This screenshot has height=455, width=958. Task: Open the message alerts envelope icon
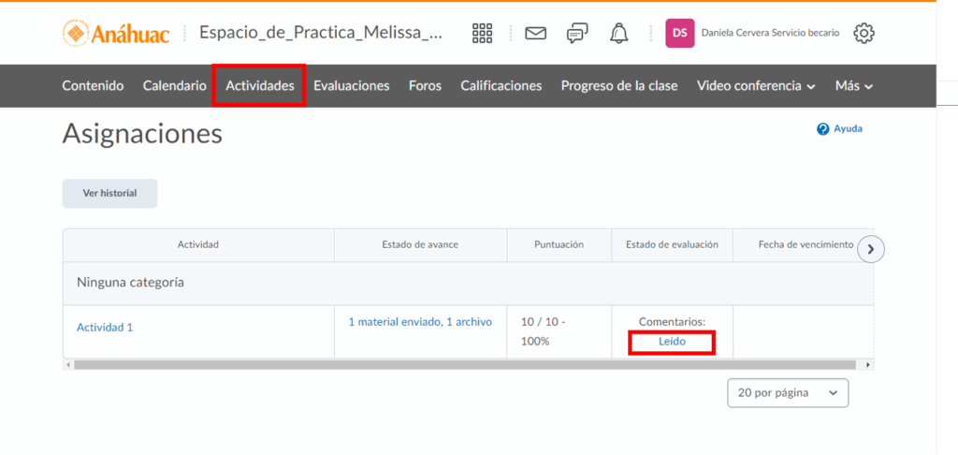tap(535, 34)
